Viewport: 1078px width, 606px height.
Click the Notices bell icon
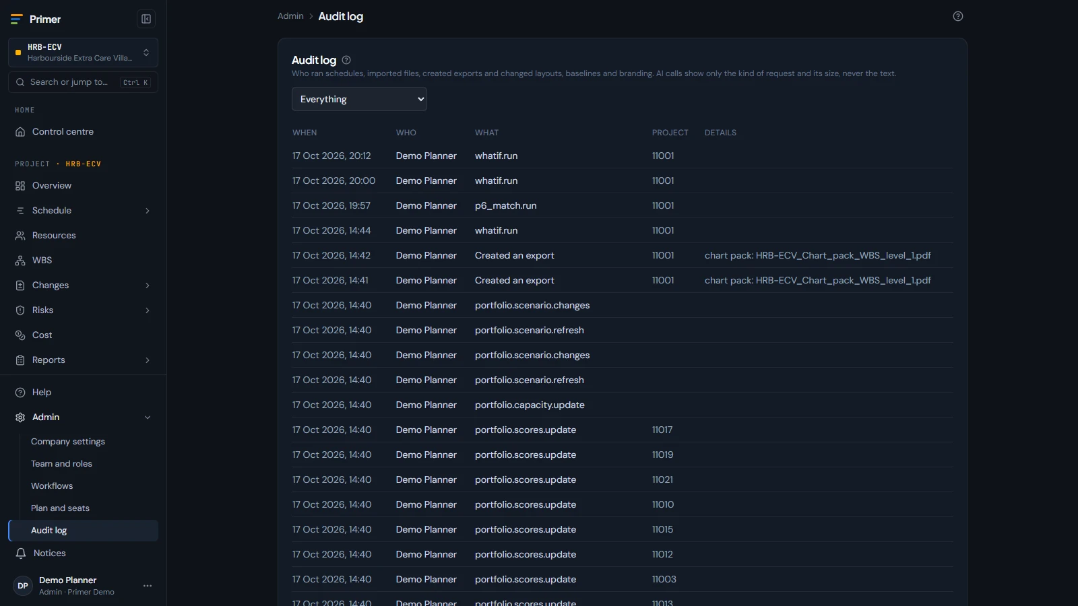21,553
